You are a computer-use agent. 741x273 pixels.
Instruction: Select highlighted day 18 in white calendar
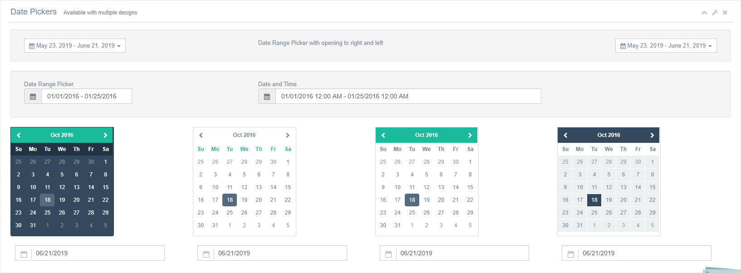point(230,200)
